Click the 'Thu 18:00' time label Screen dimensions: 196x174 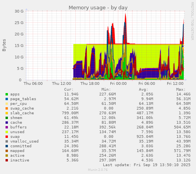pos(90,84)
